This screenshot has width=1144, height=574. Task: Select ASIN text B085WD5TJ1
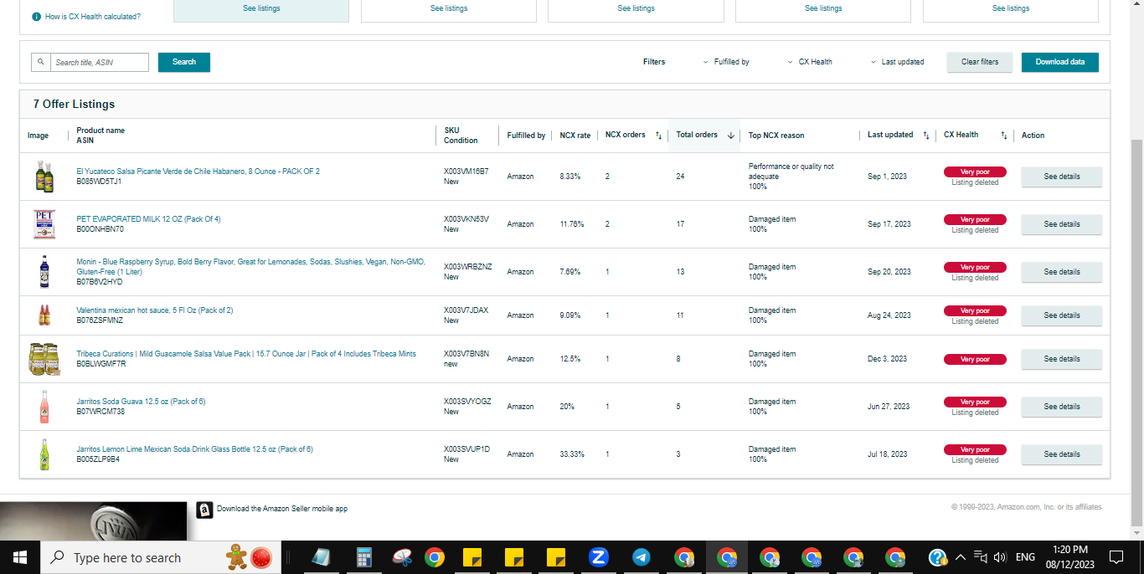tap(99, 182)
